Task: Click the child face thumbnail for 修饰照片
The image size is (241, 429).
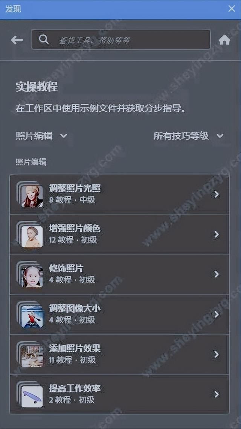Action: click(x=32, y=277)
